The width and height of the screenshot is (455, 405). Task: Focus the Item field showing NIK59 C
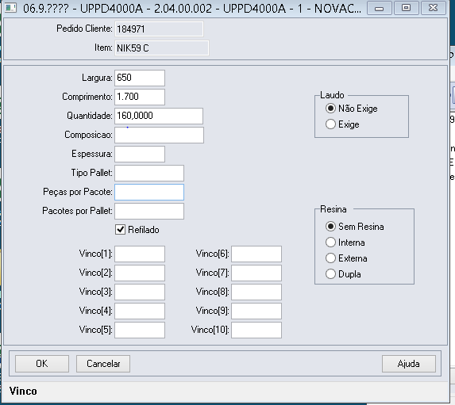[x=162, y=48]
